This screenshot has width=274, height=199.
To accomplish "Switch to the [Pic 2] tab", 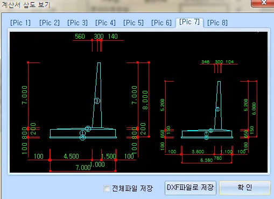I will pos(50,23).
